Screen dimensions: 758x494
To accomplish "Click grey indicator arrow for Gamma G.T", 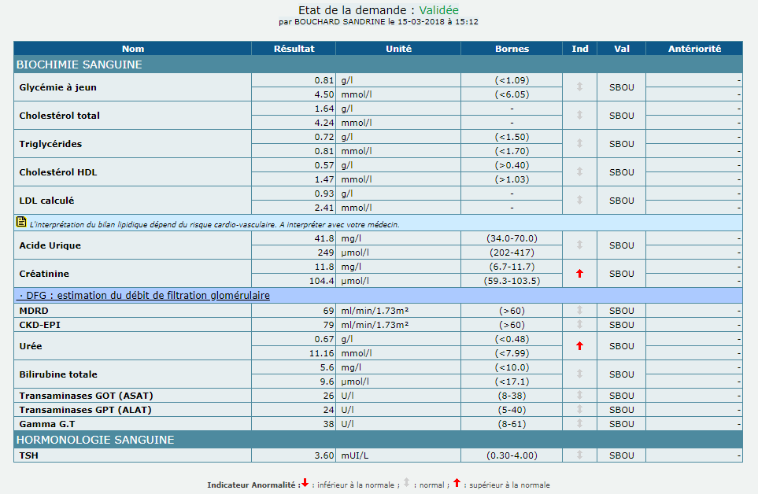I will [579, 423].
